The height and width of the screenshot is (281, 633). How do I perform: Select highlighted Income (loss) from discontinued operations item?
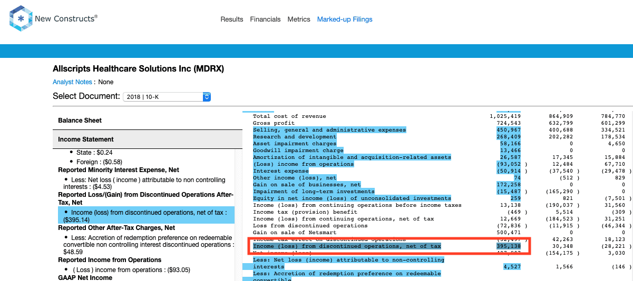[x=146, y=216]
